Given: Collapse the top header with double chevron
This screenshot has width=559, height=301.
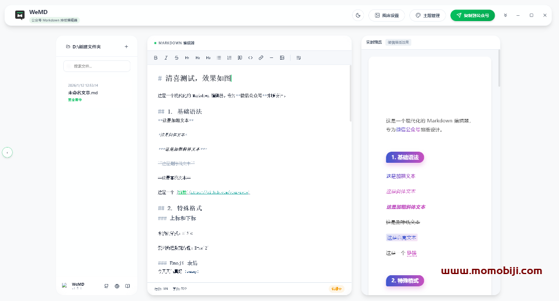Looking at the screenshot, I should [x=505, y=15].
